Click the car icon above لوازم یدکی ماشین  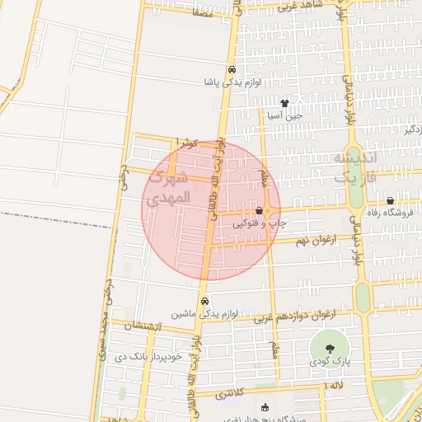[x=204, y=302]
